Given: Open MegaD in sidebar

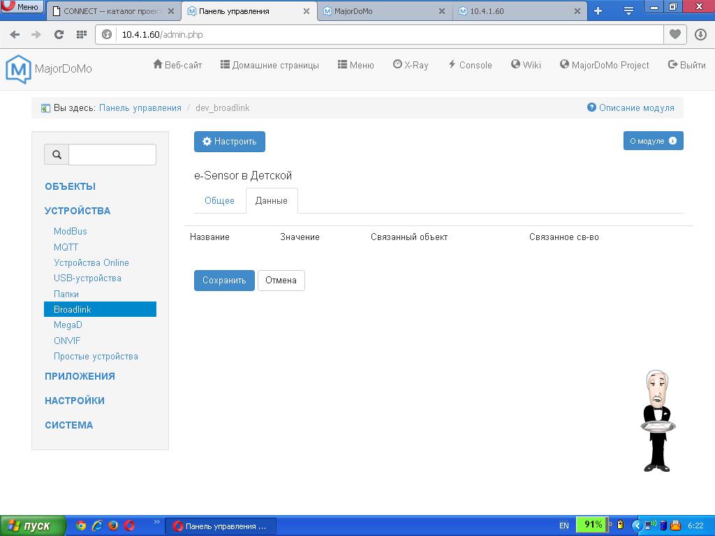Looking at the screenshot, I should point(68,325).
